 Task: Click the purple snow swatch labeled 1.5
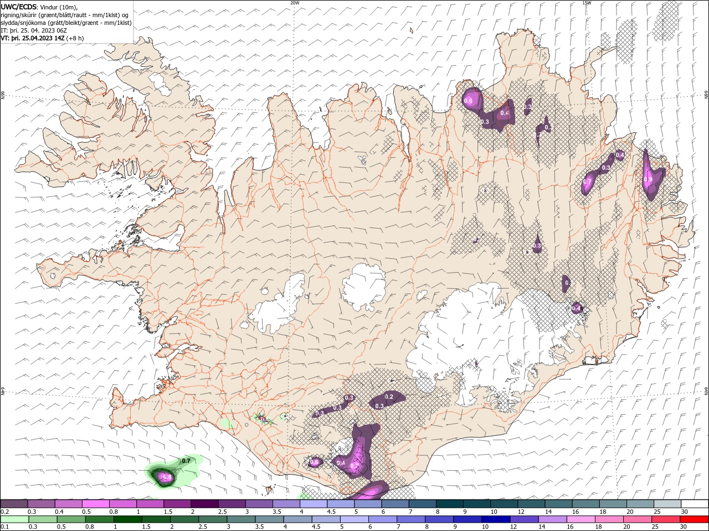coord(178,504)
